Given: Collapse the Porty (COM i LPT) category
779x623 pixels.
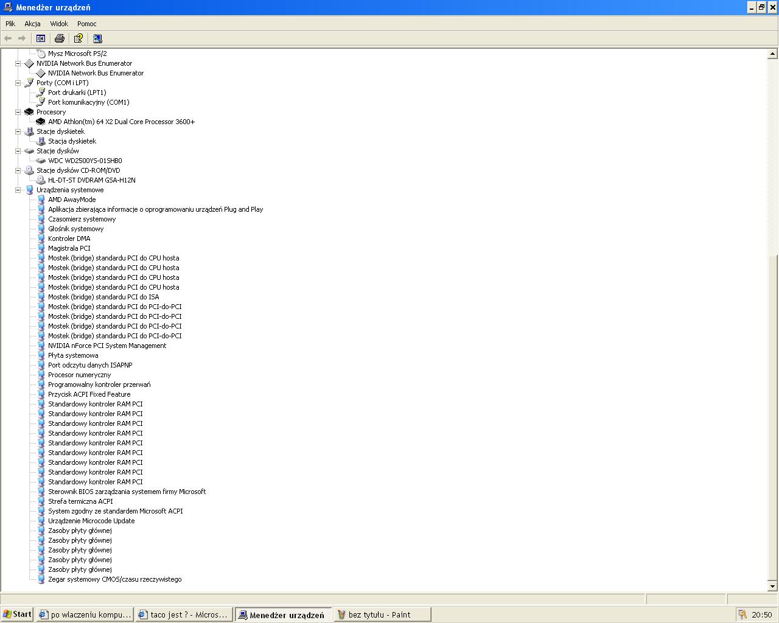Looking at the screenshot, I should pyautogui.click(x=18, y=83).
